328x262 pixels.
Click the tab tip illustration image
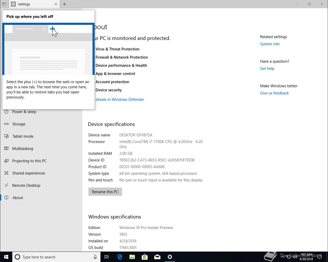(48, 49)
